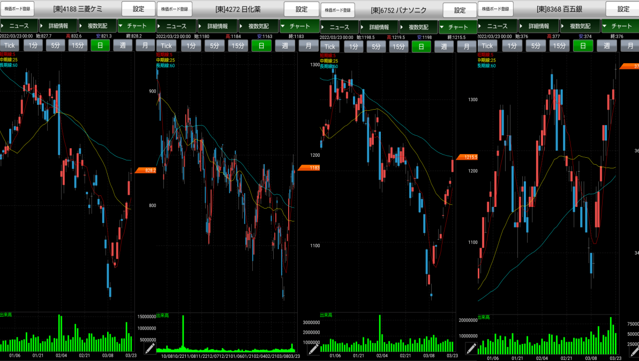Collapse the チャート section for パナソニク
Image resolution: width=639 pixels, height=361 pixels.
[457, 27]
